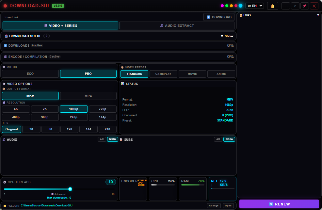Select the magenta theme color dot
Screen dimensions: 322x210
tap(222, 6)
